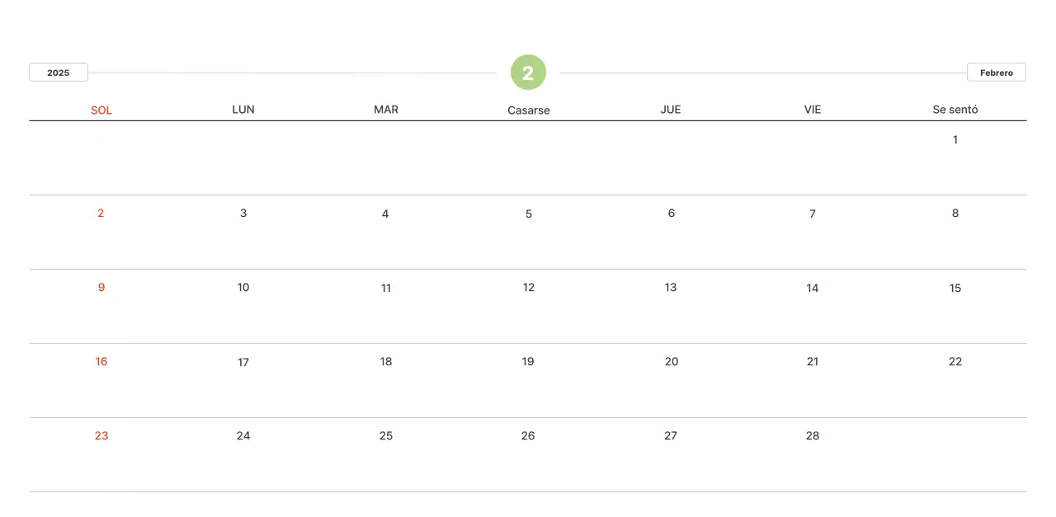Select Monday the 24th
1056x517 pixels.
[x=243, y=435]
